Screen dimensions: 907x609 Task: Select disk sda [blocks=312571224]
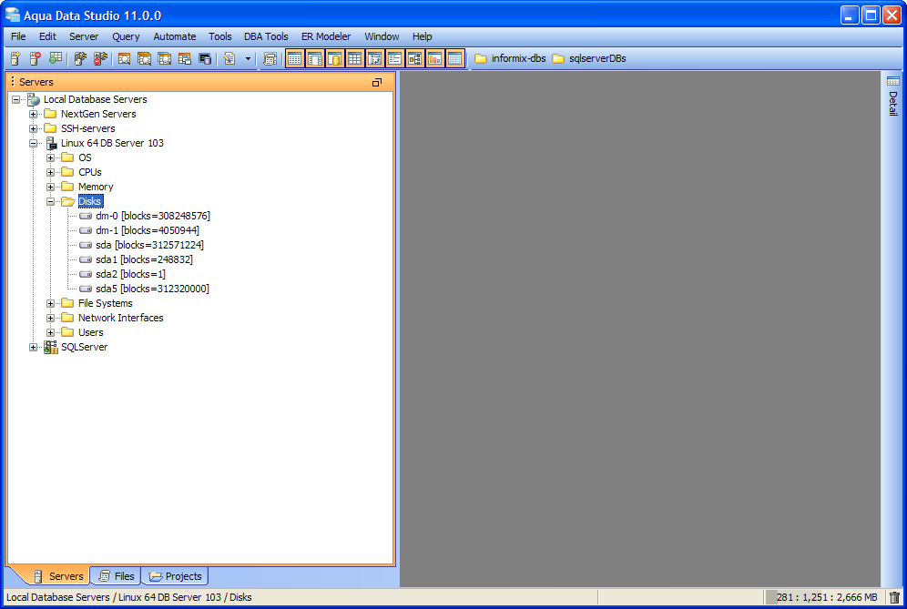point(150,245)
